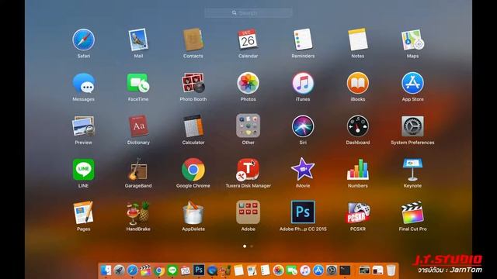497x279 pixels.
Task: Click the FaceTime icon in the Dock
Action: pos(292,270)
